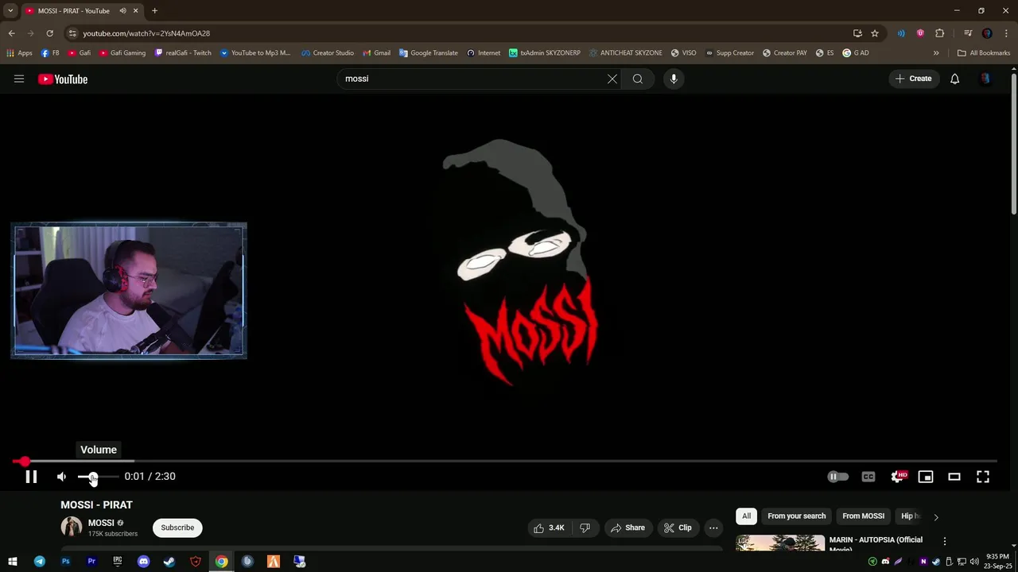Reload the page
This screenshot has width=1018, height=572.
(49, 33)
